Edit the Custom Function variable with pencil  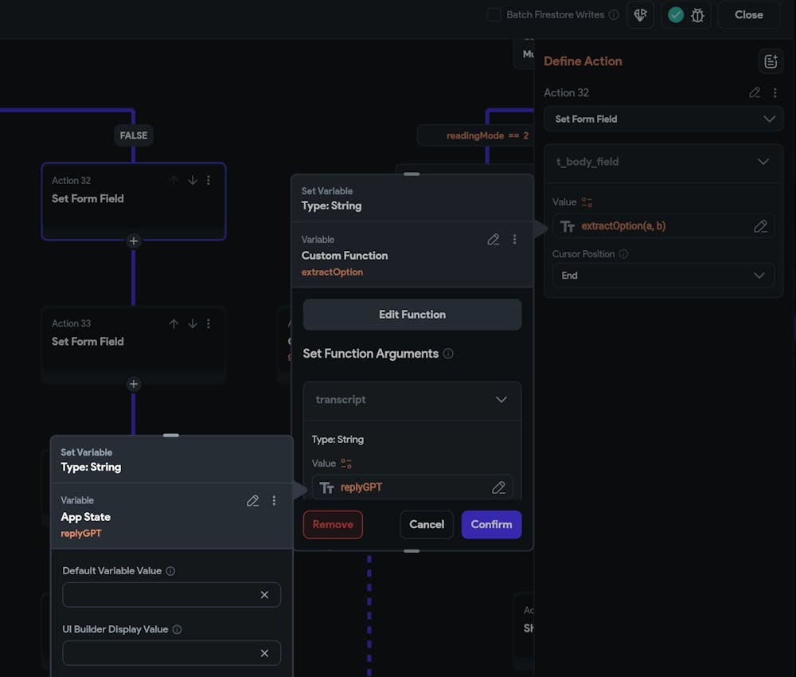(494, 239)
